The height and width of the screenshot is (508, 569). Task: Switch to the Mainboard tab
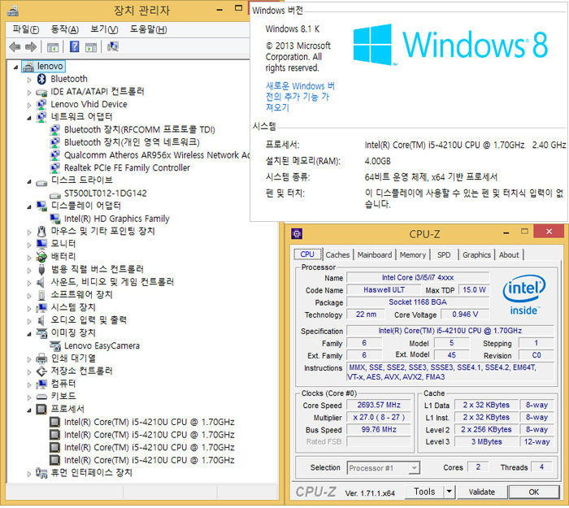(x=375, y=254)
